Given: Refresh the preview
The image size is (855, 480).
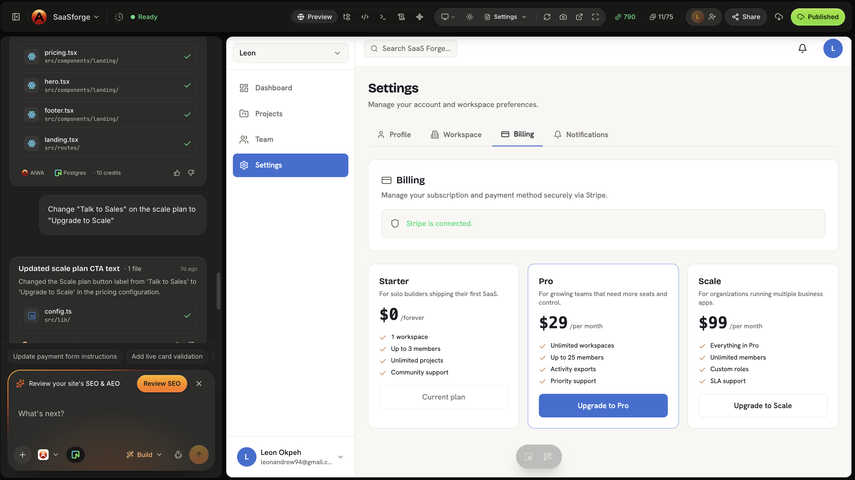Looking at the screenshot, I should pyautogui.click(x=547, y=17).
